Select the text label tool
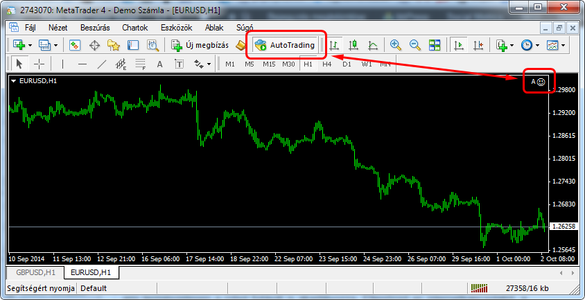The height and width of the screenshot is (300, 585). click(180, 64)
